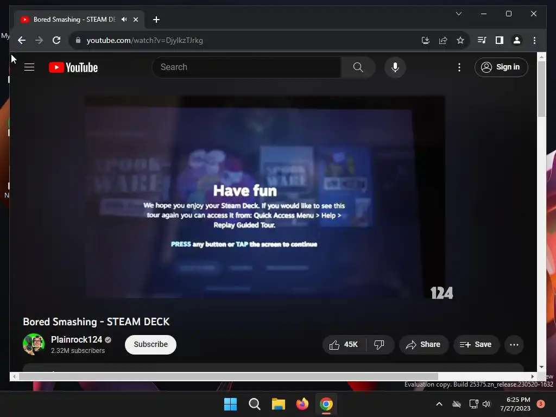Open Plainrock124 channel avatar
The width and height of the screenshot is (556, 417).
34,344
